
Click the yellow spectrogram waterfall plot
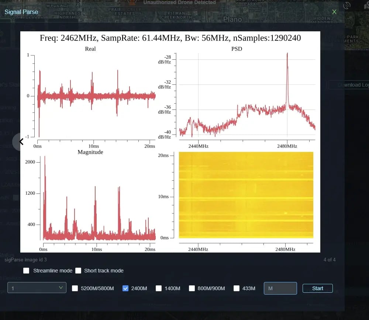coord(246,195)
